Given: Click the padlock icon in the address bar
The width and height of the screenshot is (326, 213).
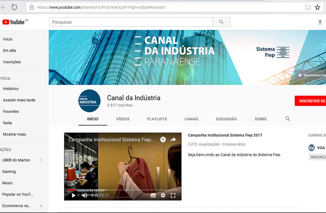Looking at the screenshot, I should [32, 7].
